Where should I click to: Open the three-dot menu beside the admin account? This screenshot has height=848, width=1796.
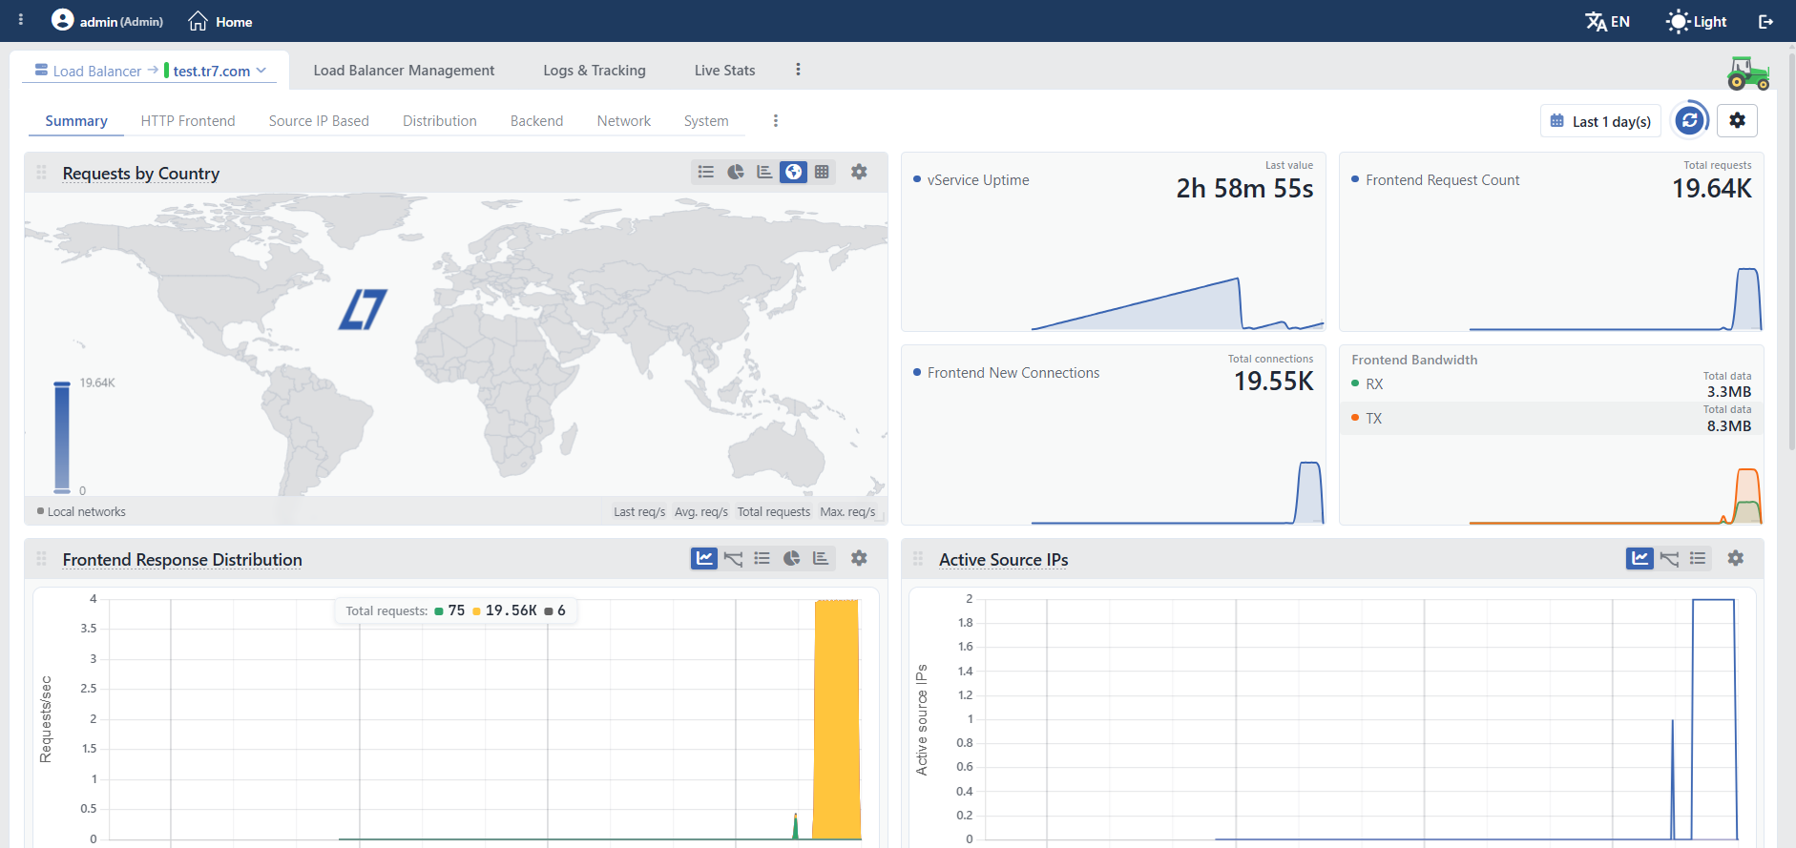pyautogui.click(x=21, y=20)
